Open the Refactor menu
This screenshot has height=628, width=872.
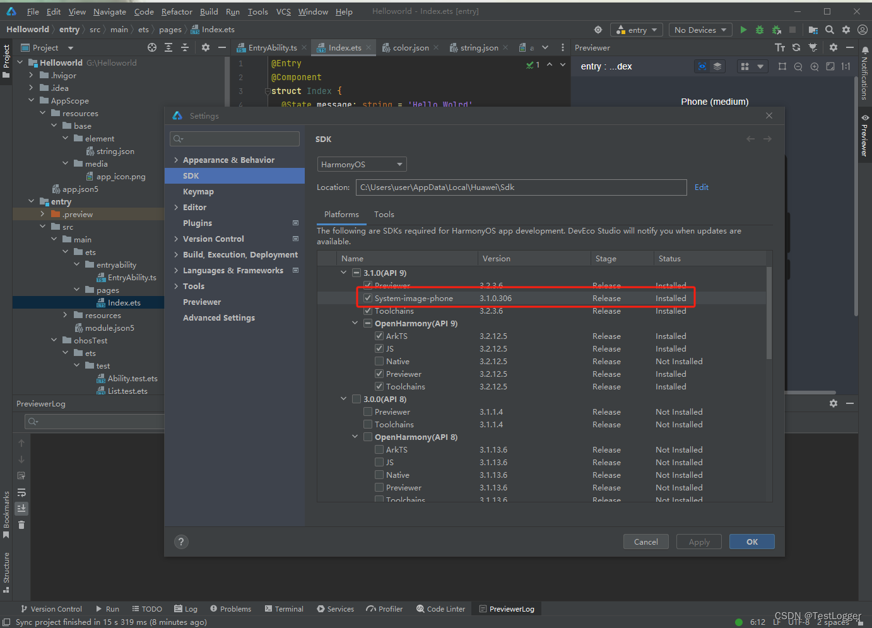tap(177, 11)
